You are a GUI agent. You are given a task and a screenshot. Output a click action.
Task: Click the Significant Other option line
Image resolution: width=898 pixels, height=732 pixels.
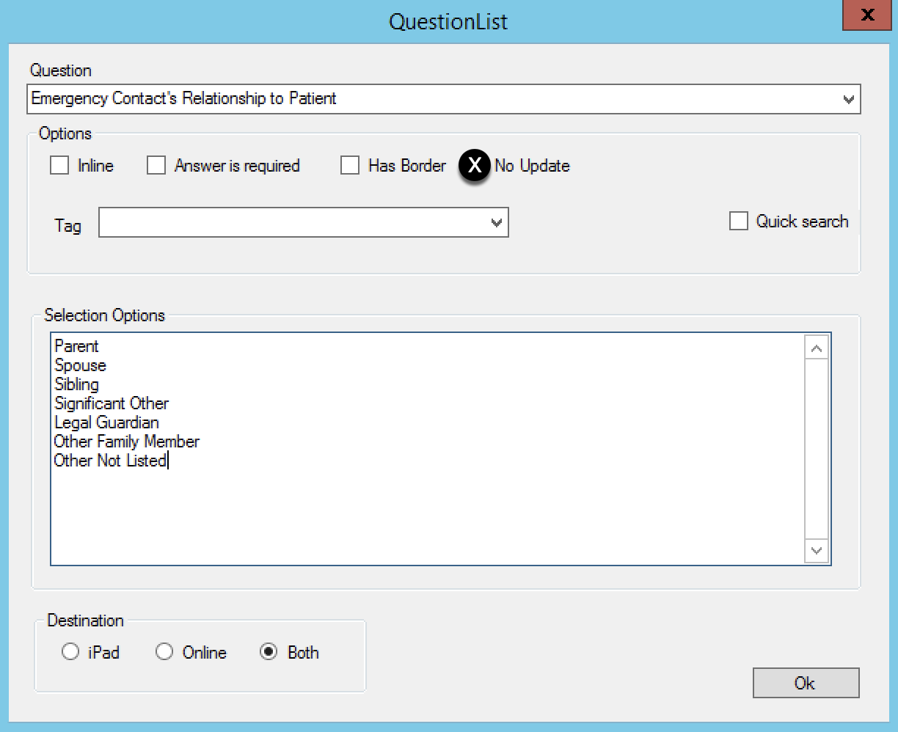(112, 403)
